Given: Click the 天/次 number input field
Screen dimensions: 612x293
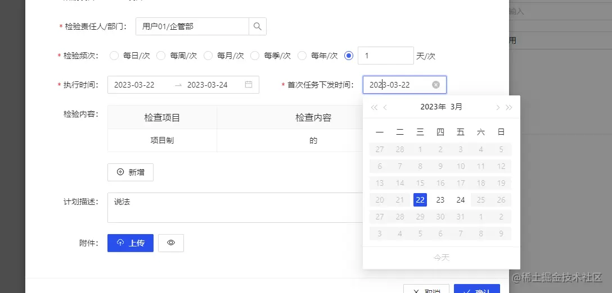Looking at the screenshot, I should (386, 56).
